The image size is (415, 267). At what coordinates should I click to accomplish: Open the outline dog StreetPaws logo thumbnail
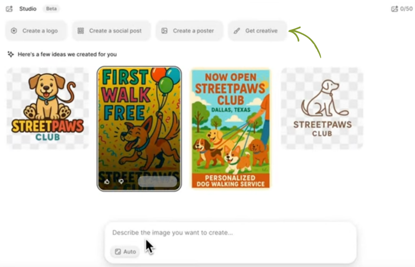322,108
